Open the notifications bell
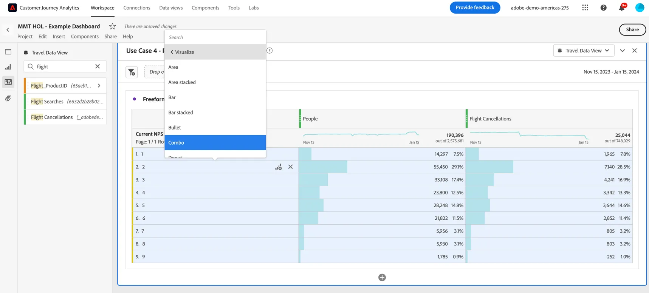The image size is (649, 293). click(x=622, y=8)
